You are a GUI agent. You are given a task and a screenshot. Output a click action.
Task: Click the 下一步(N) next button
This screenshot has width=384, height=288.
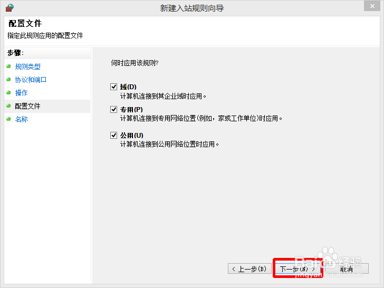coord(297,269)
